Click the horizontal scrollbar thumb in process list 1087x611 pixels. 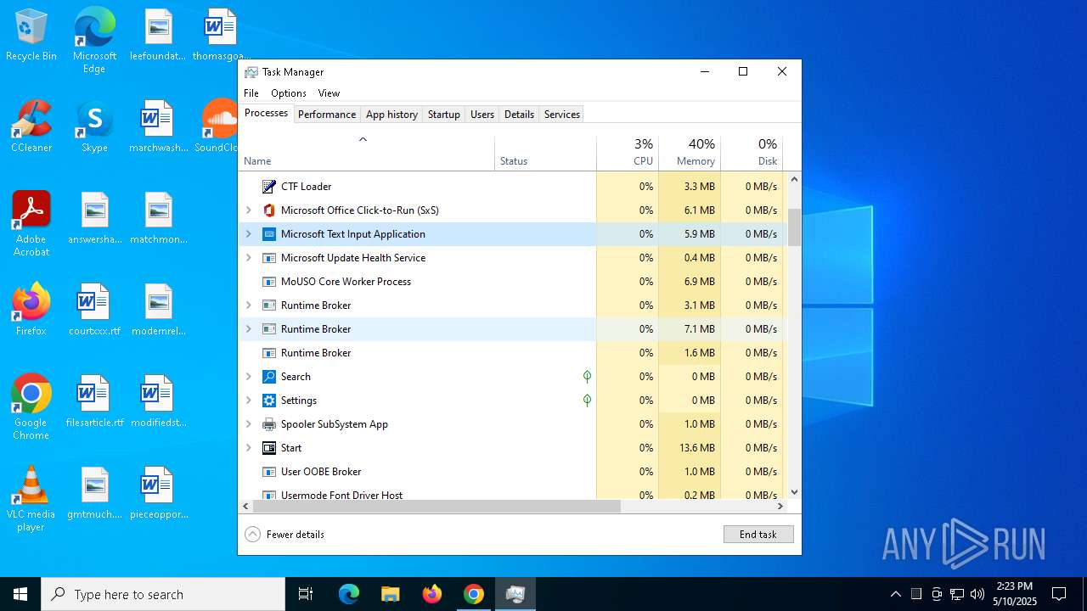coord(436,506)
